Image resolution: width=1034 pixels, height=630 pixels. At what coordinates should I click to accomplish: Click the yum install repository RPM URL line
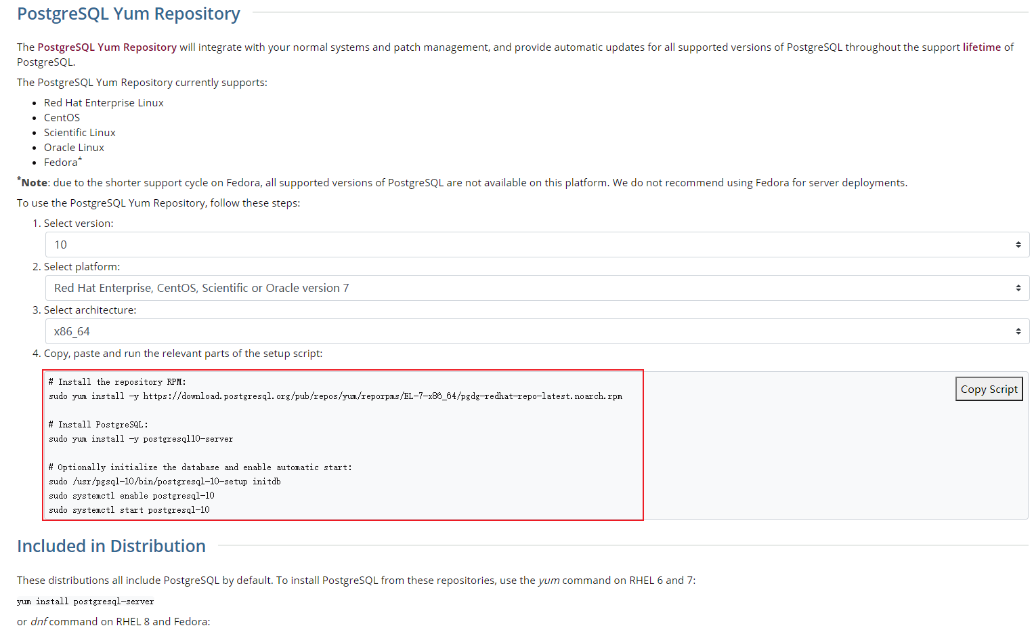pyautogui.click(x=335, y=396)
